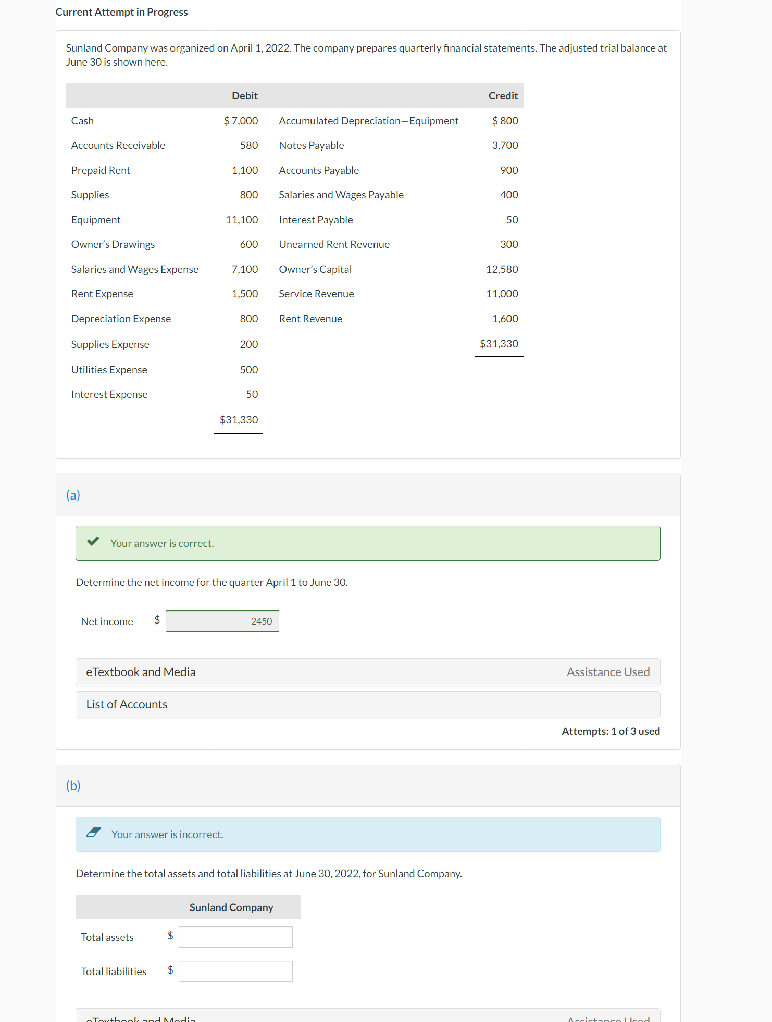Click the 'Interest Expense' account label
Image resolution: width=772 pixels, height=1022 pixels.
tap(109, 394)
